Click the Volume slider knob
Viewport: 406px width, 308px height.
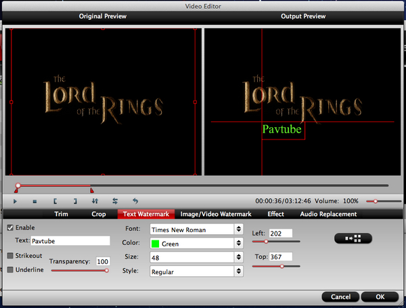point(375,201)
